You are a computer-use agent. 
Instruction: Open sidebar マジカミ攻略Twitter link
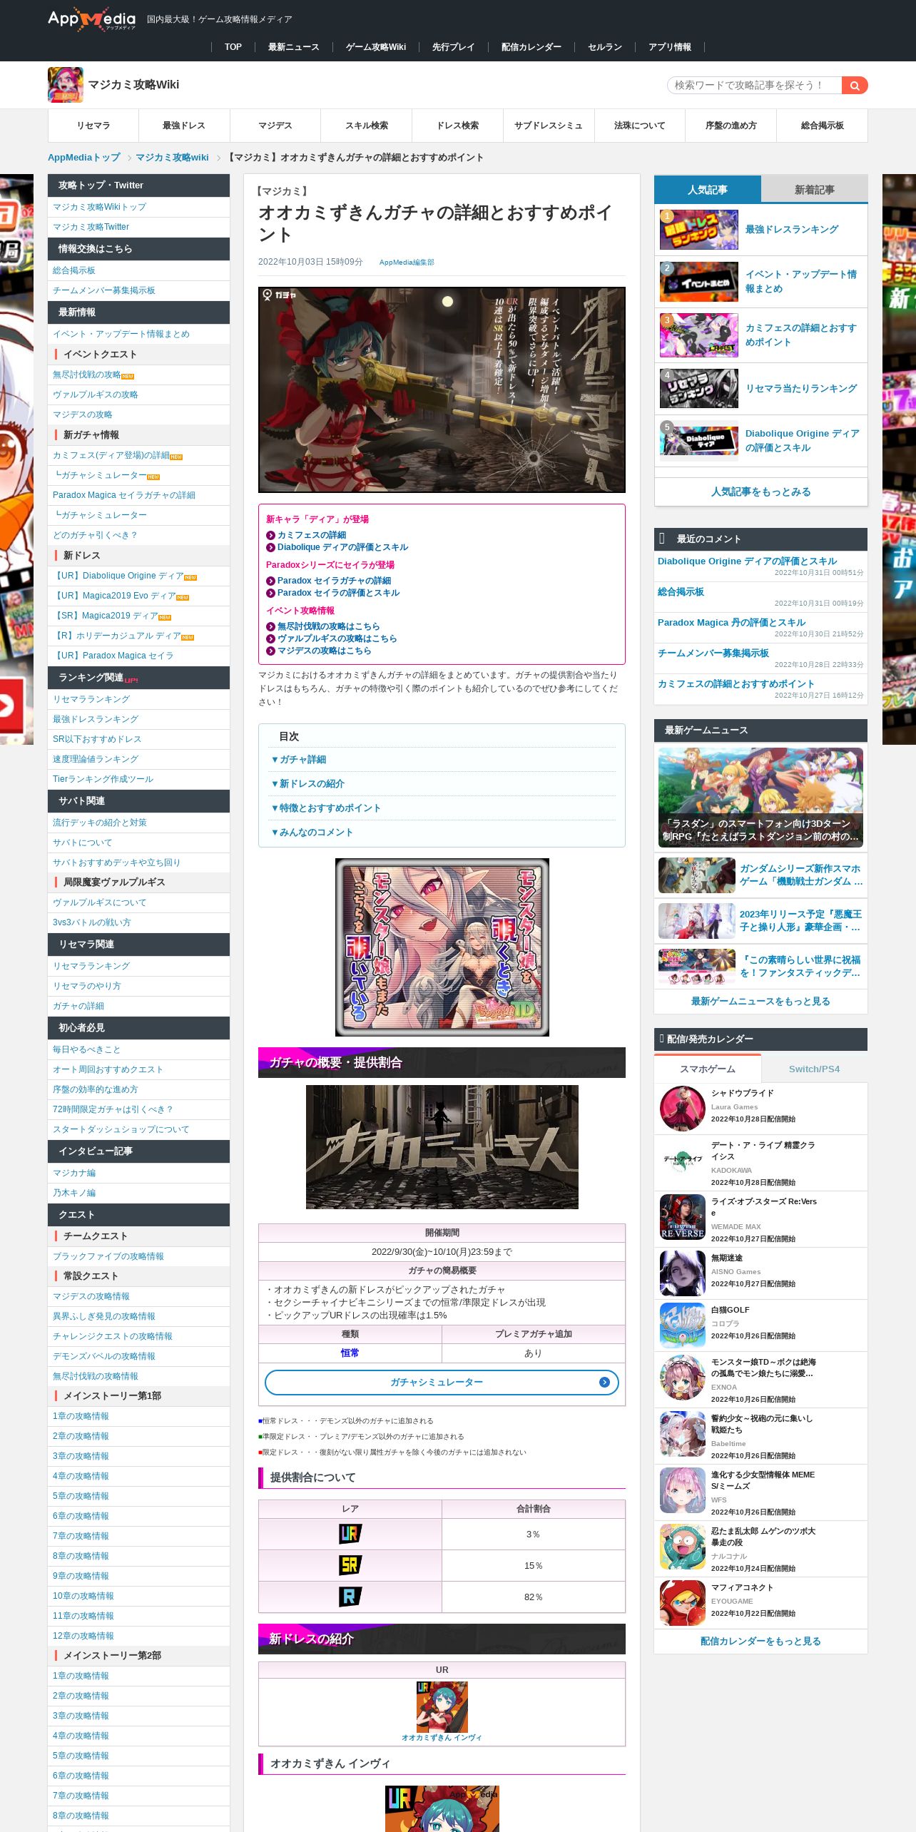pos(91,227)
